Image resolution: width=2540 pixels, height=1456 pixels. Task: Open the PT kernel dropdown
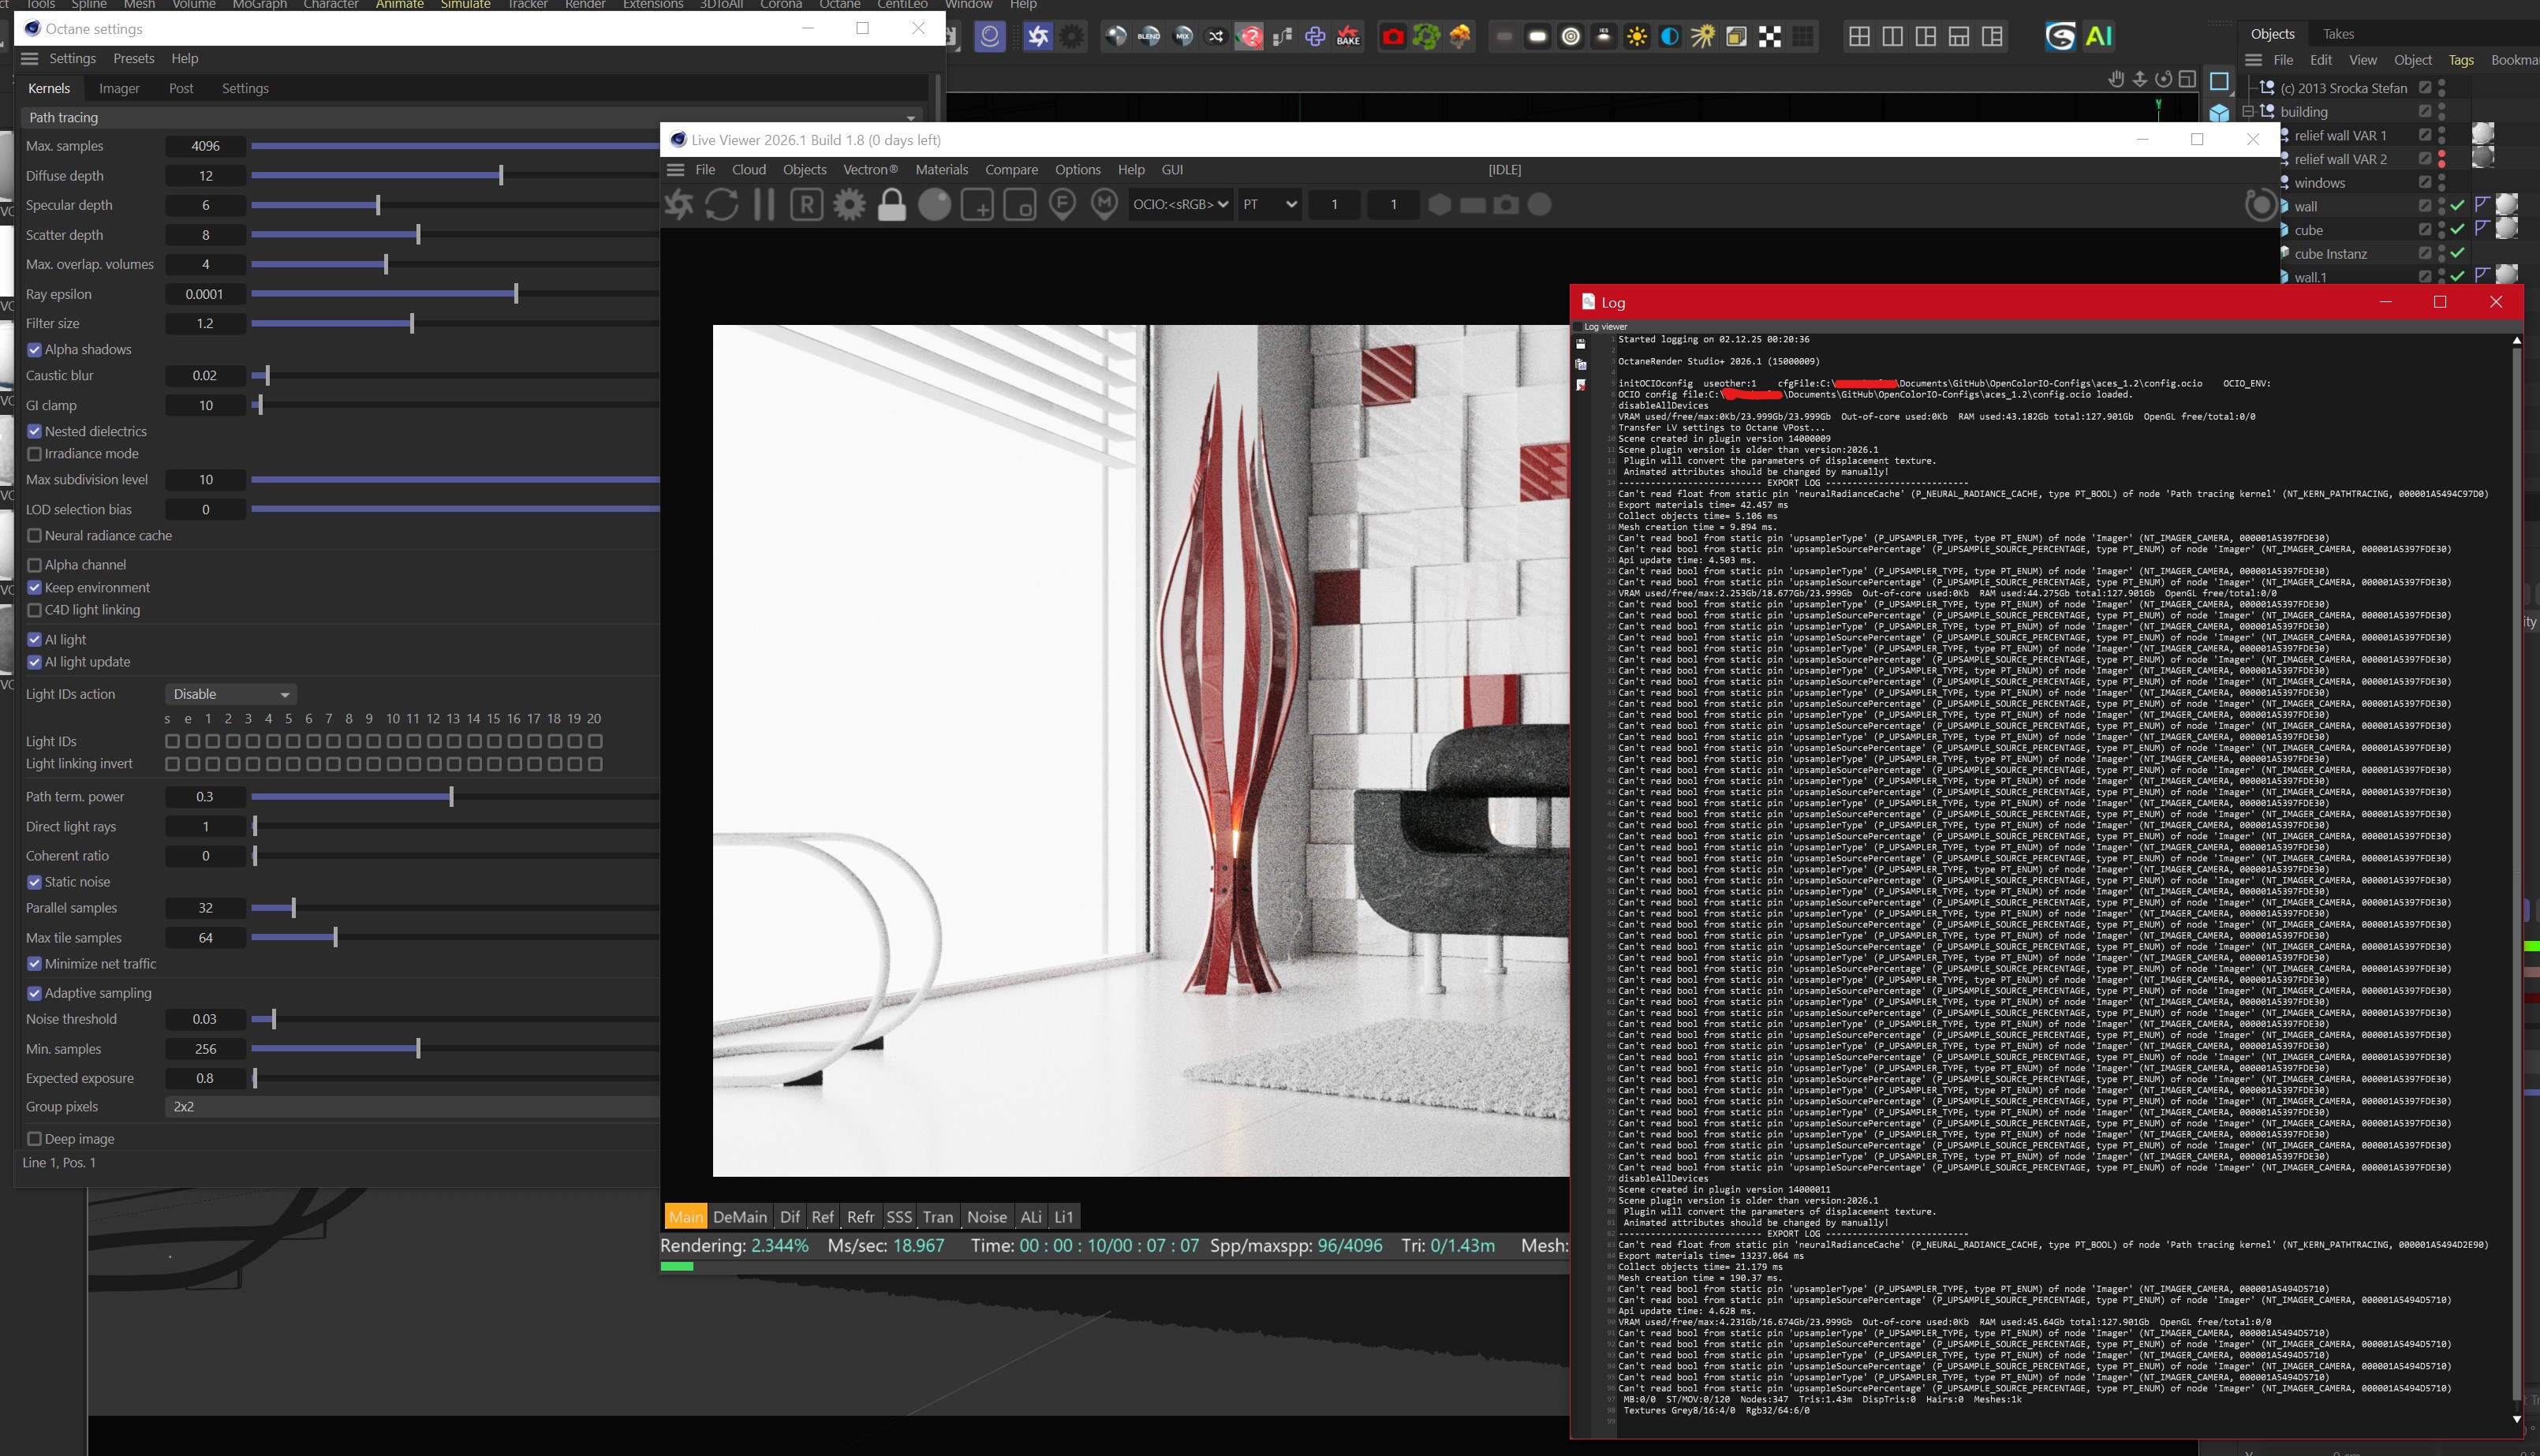[1269, 205]
